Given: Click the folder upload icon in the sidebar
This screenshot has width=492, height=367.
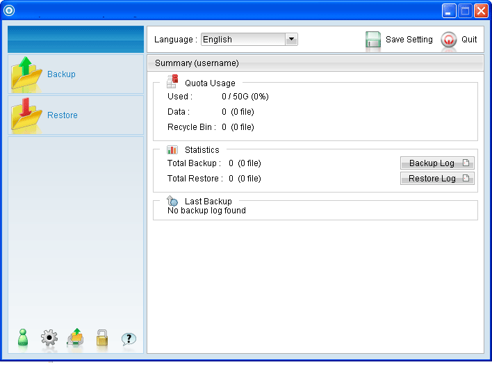Looking at the screenshot, I should (x=75, y=339).
